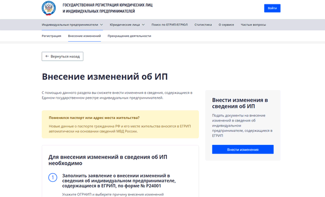This screenshot has width=325, height=197.
Task: Switch to Прекращение деятельности tab
Action: coord(129,36)
